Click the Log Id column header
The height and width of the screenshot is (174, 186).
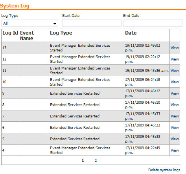[x=10, y=33]
